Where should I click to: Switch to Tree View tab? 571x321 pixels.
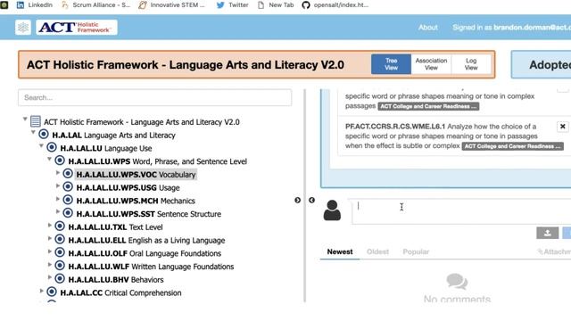pos(391,64)
